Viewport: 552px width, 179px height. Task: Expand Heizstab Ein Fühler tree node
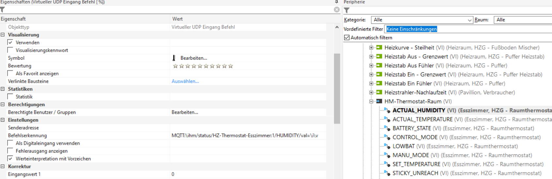(371, 83)
